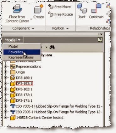116x133 pixels.
Task: Click the first ISO 7005-1 flange icon
Action: [x=13, y=106]
